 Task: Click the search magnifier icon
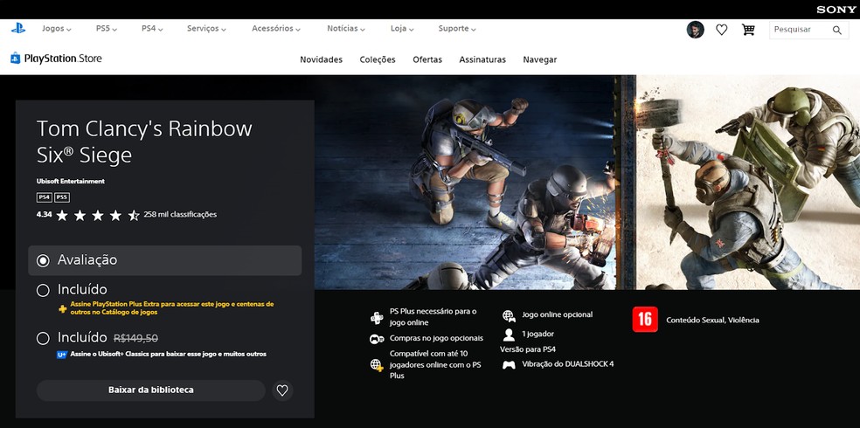coord(836,31)
